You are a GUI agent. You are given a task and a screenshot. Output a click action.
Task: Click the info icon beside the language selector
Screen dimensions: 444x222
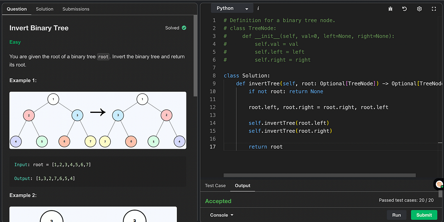click(x=258, y=8)
